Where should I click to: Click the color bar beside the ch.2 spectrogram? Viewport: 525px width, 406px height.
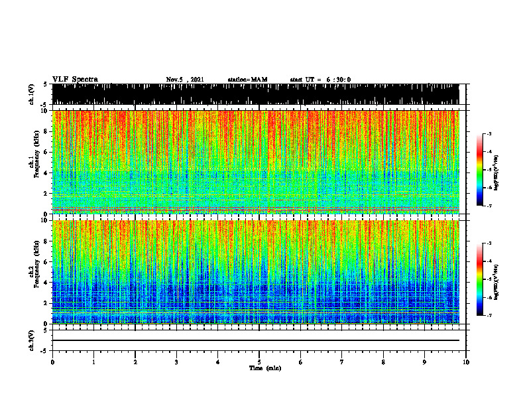pos(479,279)
